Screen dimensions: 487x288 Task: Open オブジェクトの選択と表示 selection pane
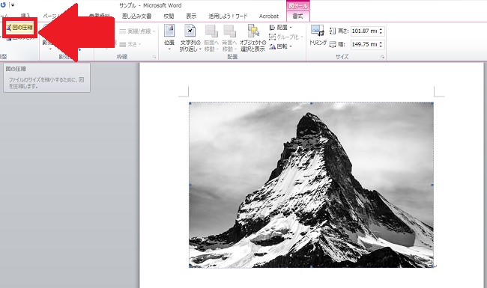(253, 38)
